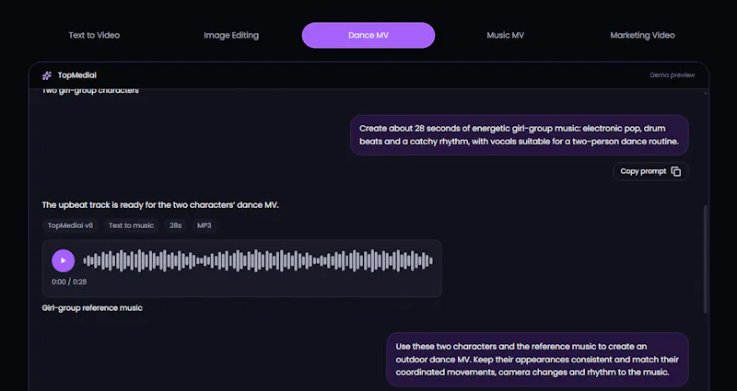Screen dimensions: 737x391
Task: Click the TopMediai brand name
Action: (x=77, y=75)
